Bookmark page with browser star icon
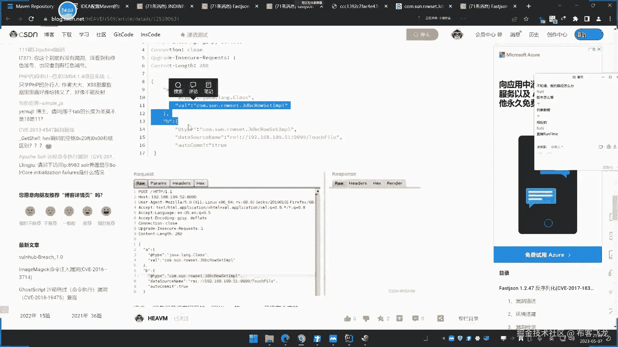Viewport: 618px width, 347px height. click(x=526, y=19)
